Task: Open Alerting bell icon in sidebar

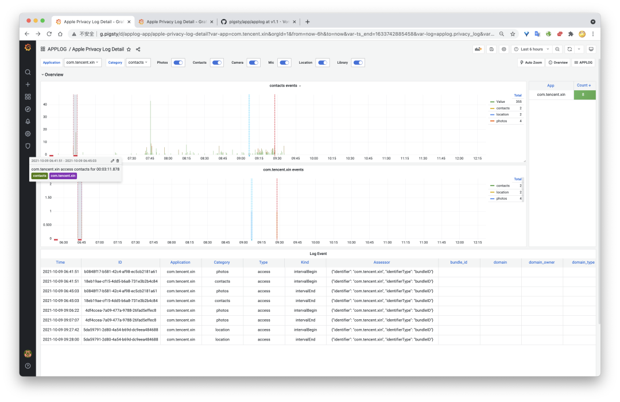Action: pos(28,121)
